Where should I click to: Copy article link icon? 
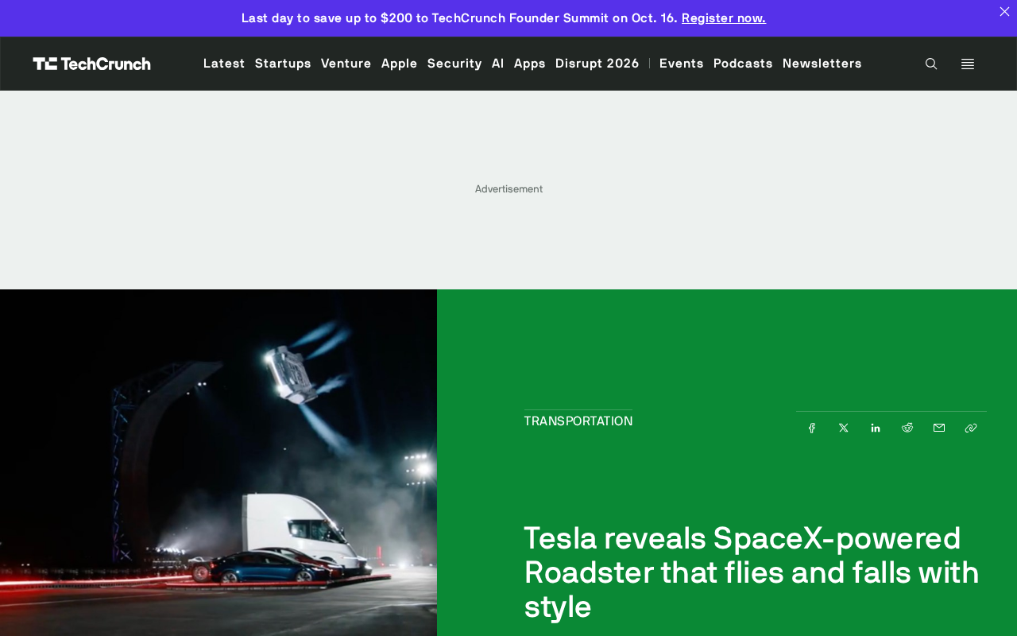[x=971, y=428]
